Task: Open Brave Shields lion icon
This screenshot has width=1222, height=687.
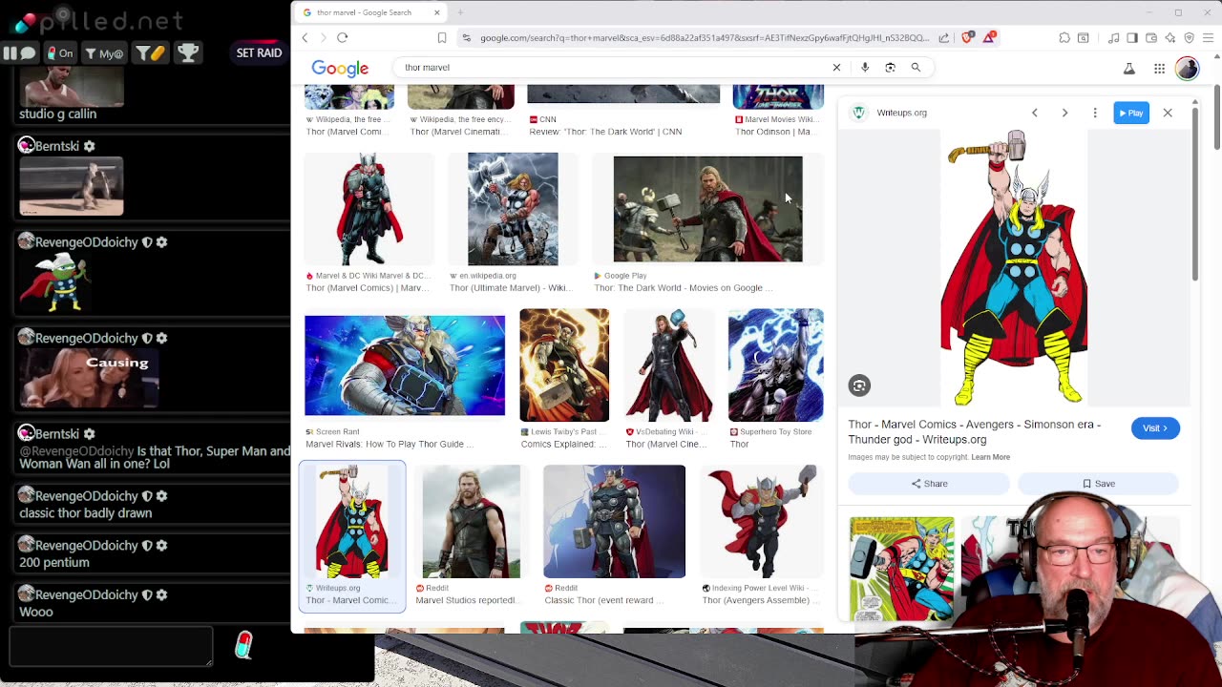Action: click(x=968, y=37)
